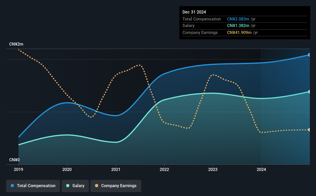The width and height of the screenshot is (316, 196).
Task: Click the CN¥1.382m salary value
Action: (x=238, y=26)
